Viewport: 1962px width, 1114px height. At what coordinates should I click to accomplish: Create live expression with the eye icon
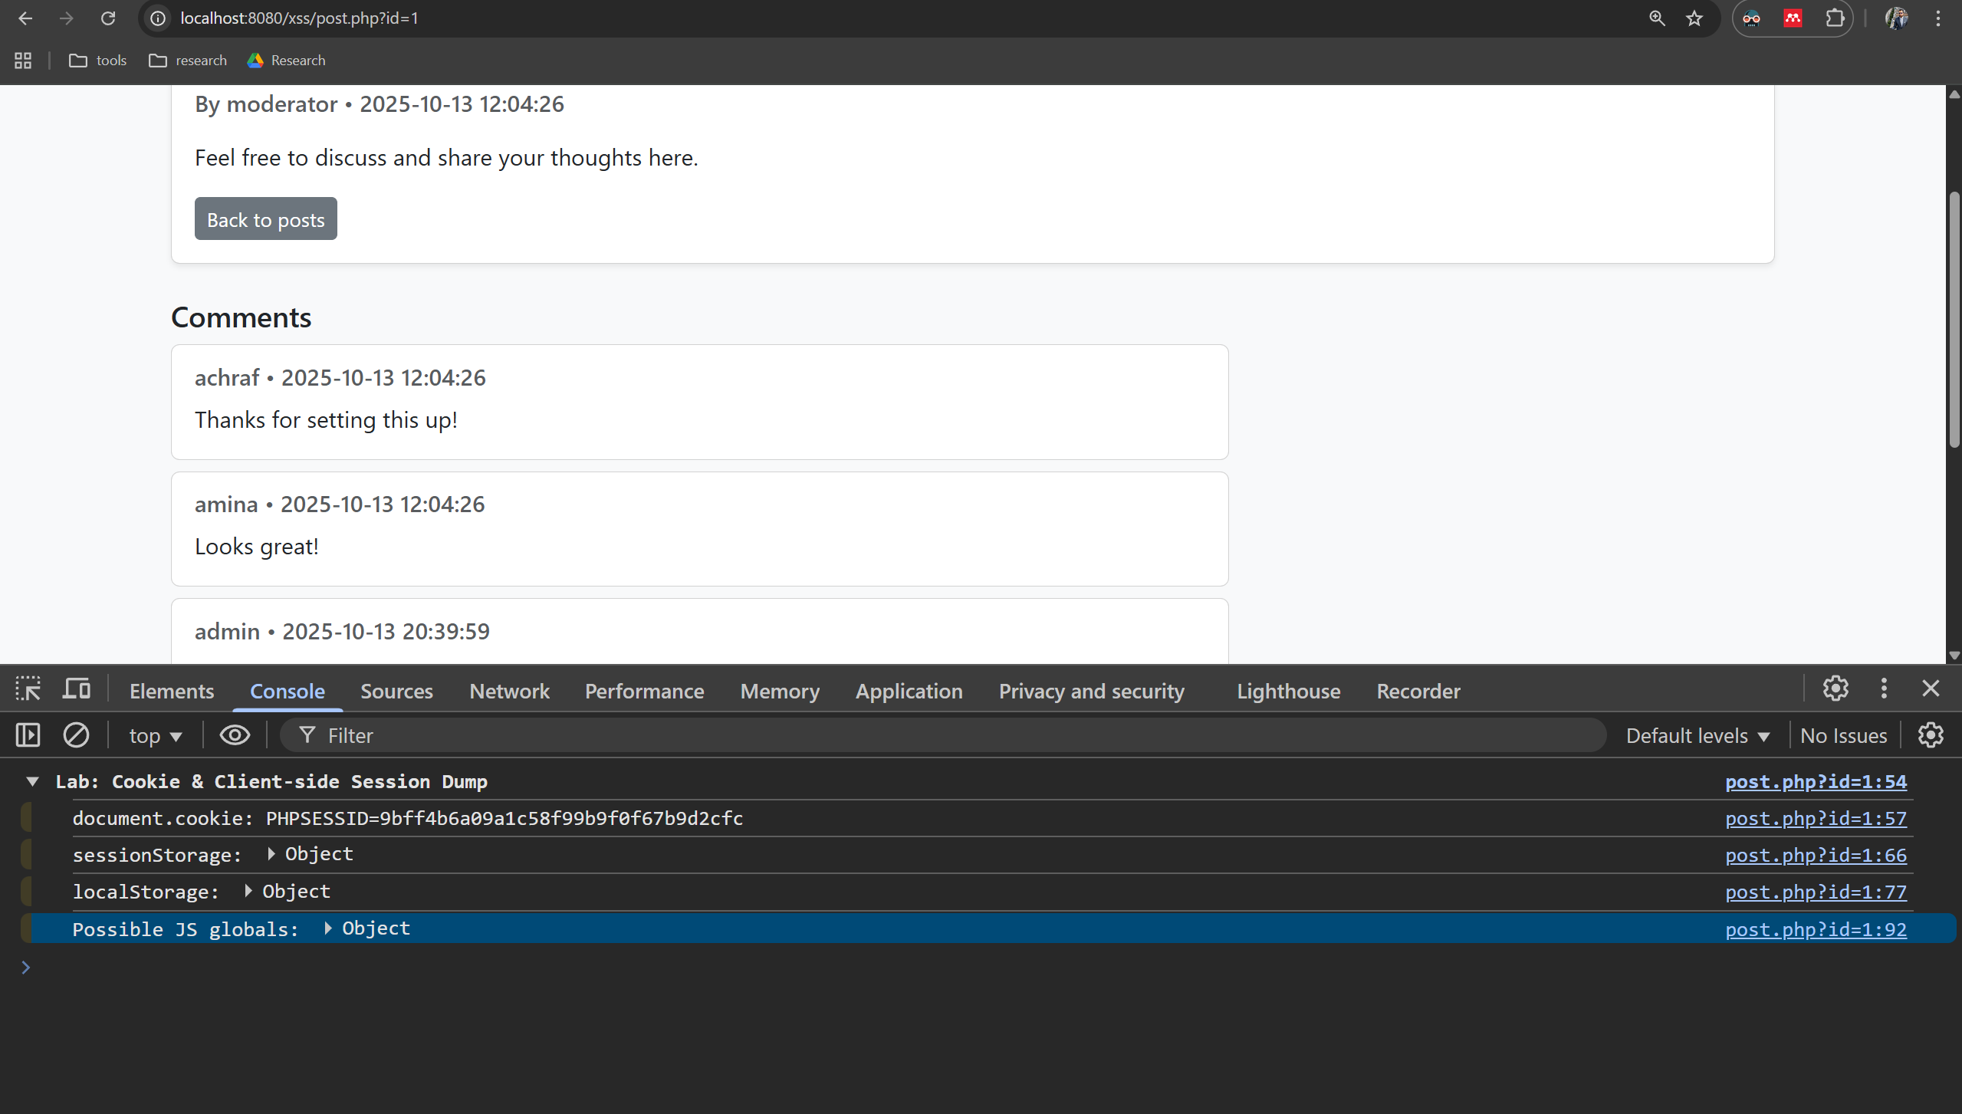[235, 735]
